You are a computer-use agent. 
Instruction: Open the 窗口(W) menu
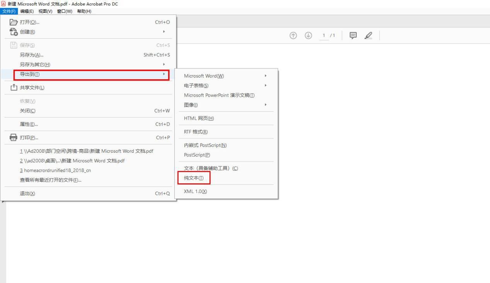coord(65,11)
